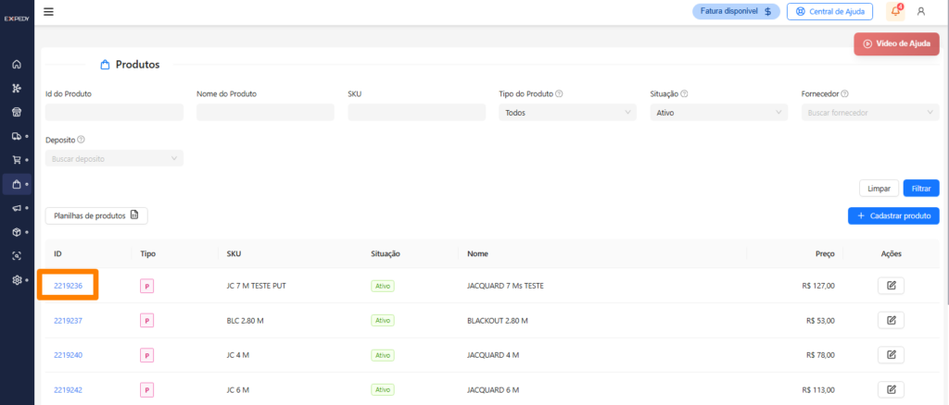The height and width of the screenshot is (405, 949).
Task: Open Central de Ajuda
Action: (x=829, y=11)
